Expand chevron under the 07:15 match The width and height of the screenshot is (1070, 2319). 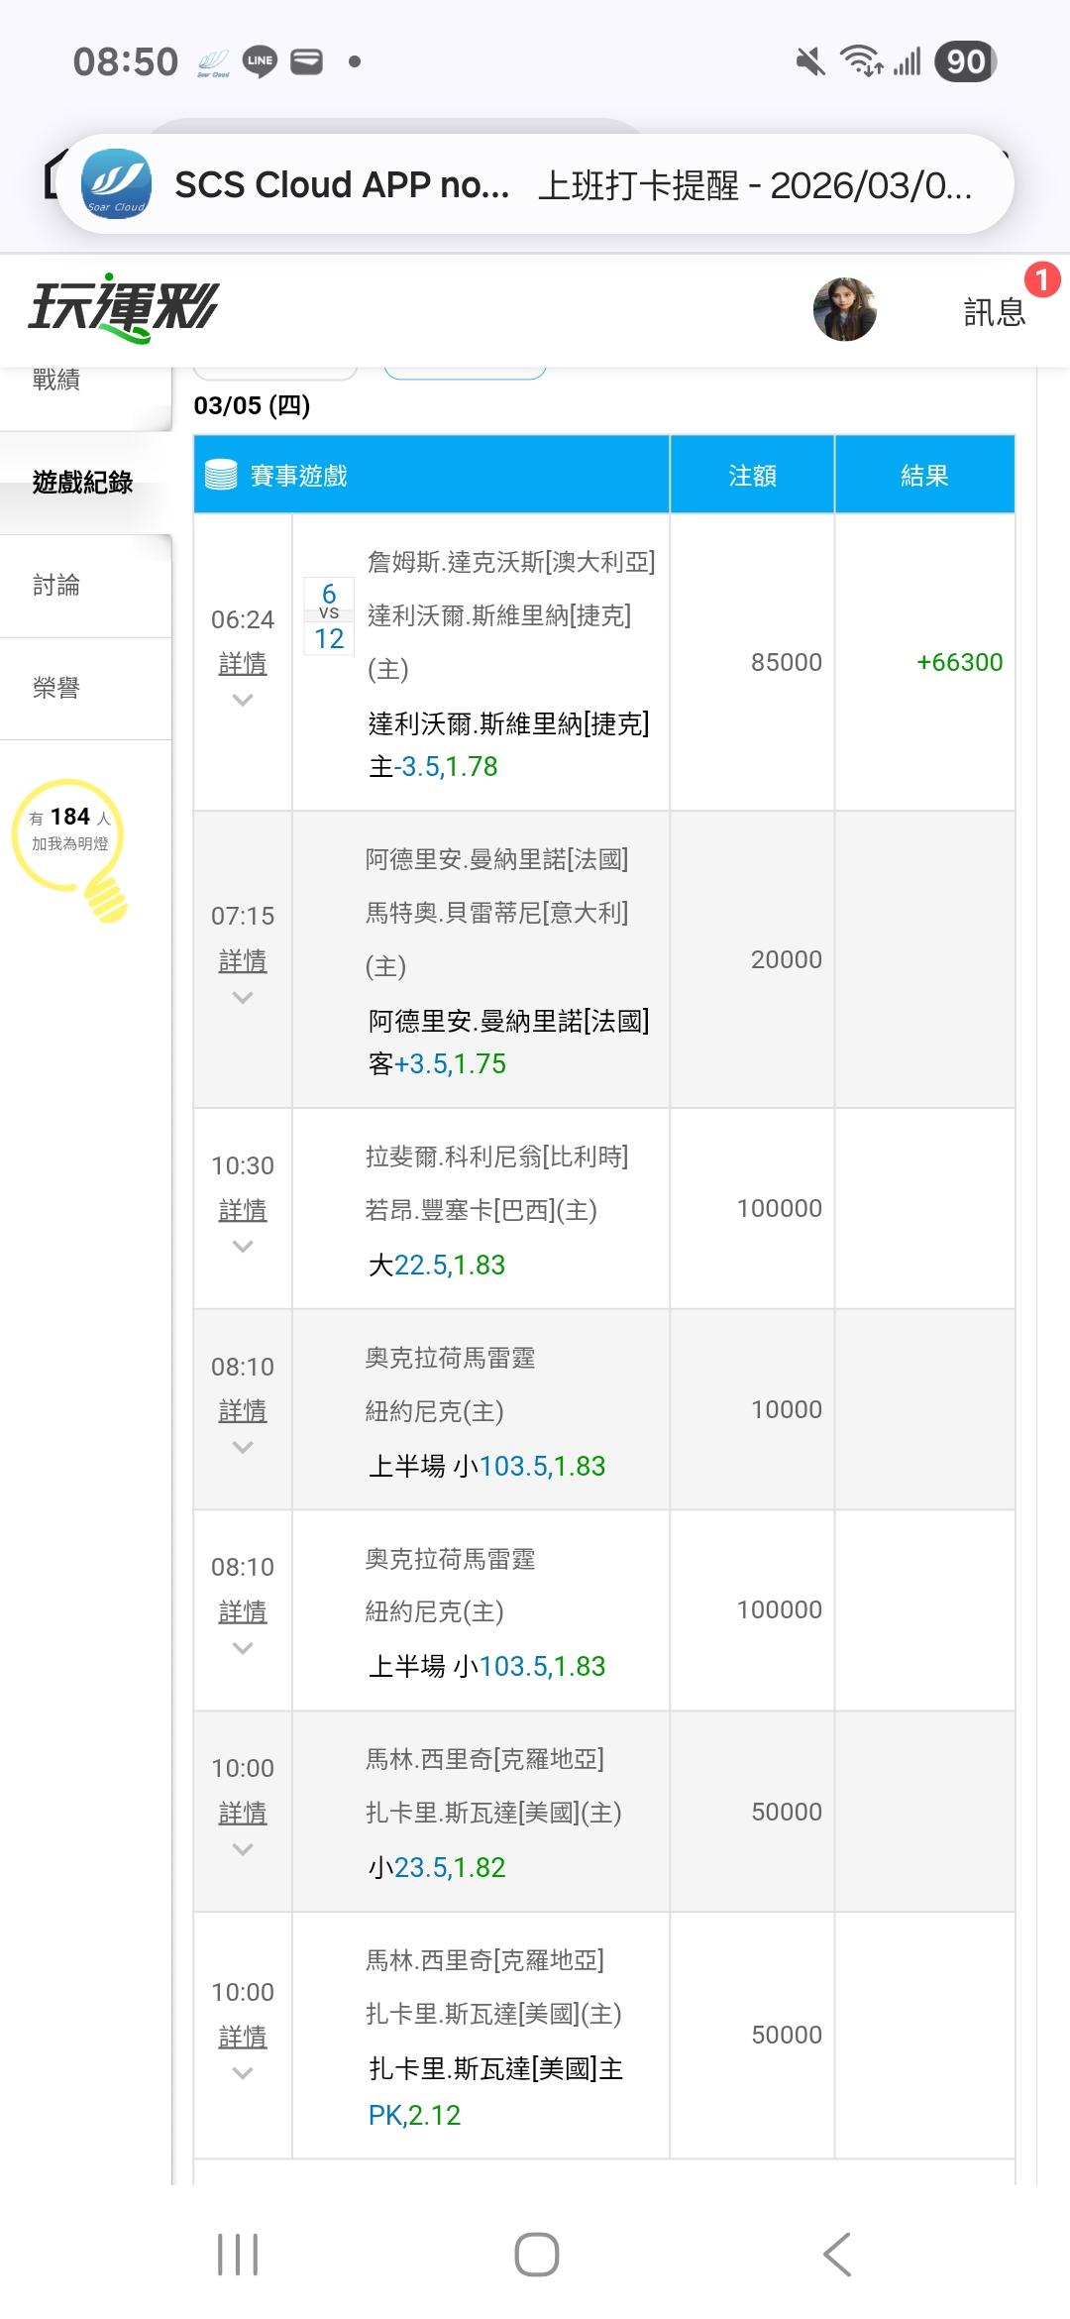pos(243,997)
